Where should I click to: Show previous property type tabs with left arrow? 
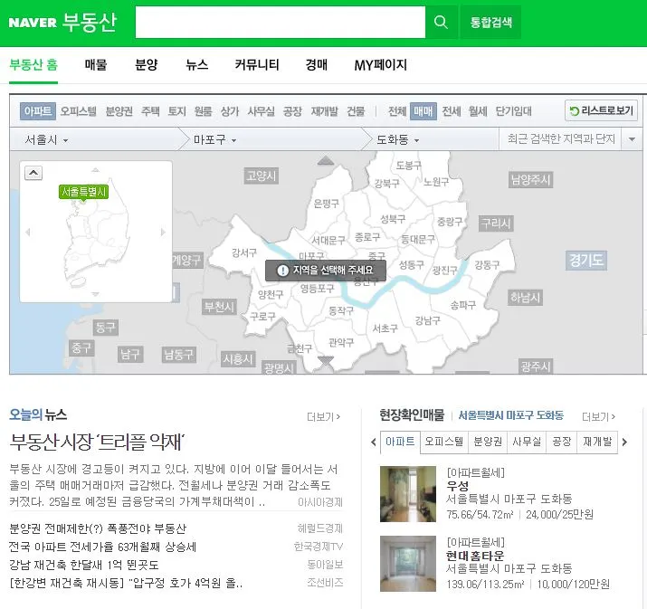[374, 442]
